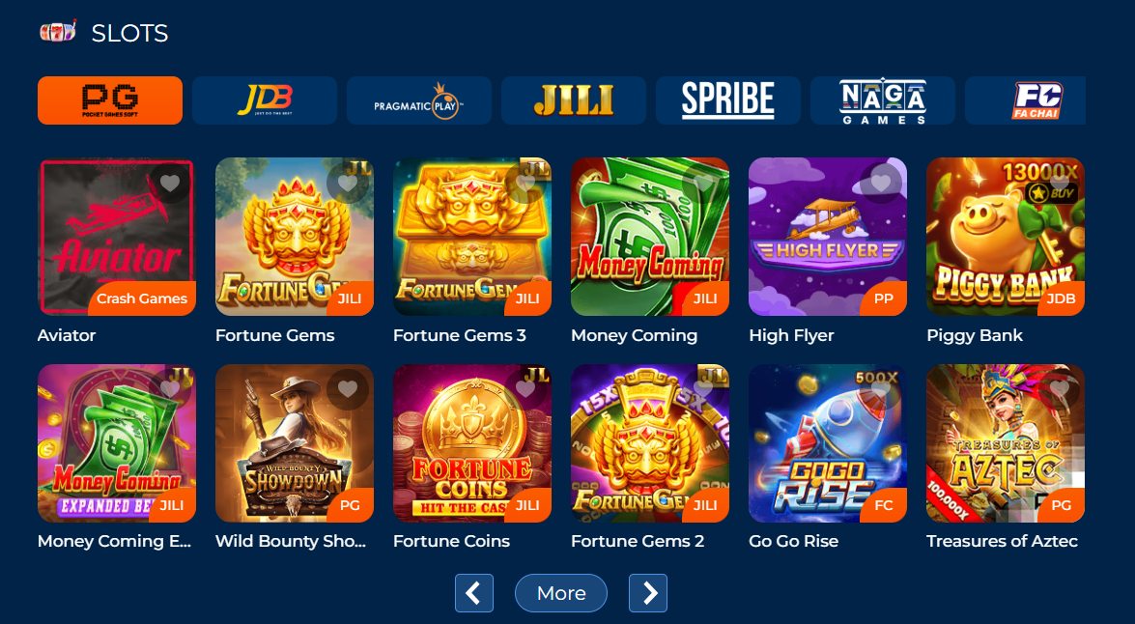
Task: Open the Piggy Bank game thumbnail
Action: coord(1006,237)
